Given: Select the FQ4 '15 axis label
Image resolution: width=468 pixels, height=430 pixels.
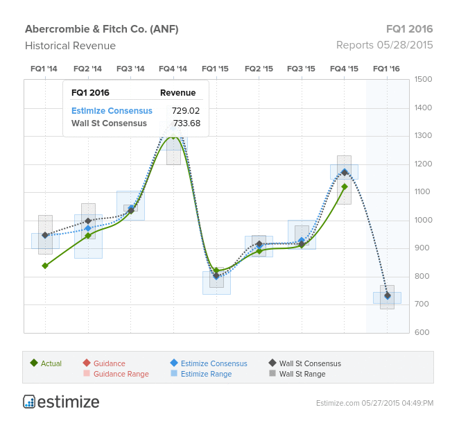Looking at the screenshot, I should 344,69.
